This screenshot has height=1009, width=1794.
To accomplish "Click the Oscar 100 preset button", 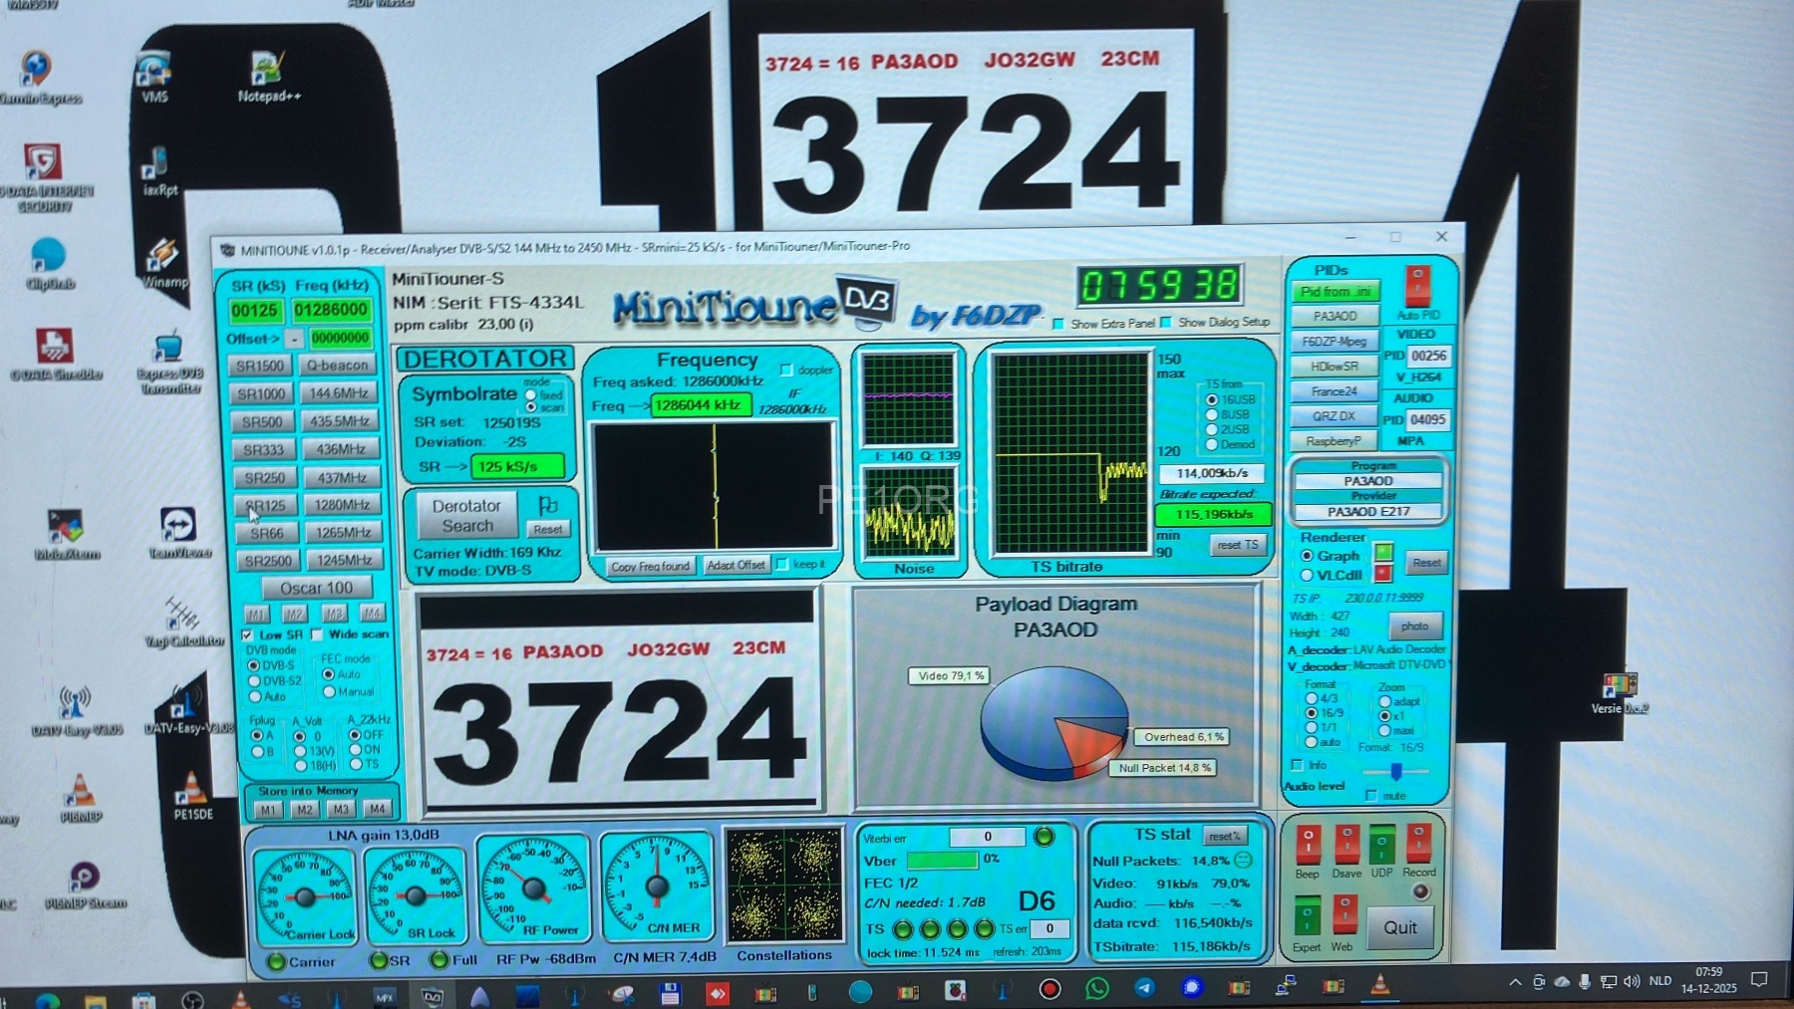I will (316, 588).
